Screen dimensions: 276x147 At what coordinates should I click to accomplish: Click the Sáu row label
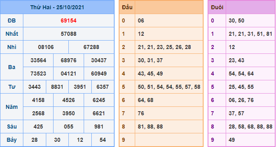coord(12,127)
